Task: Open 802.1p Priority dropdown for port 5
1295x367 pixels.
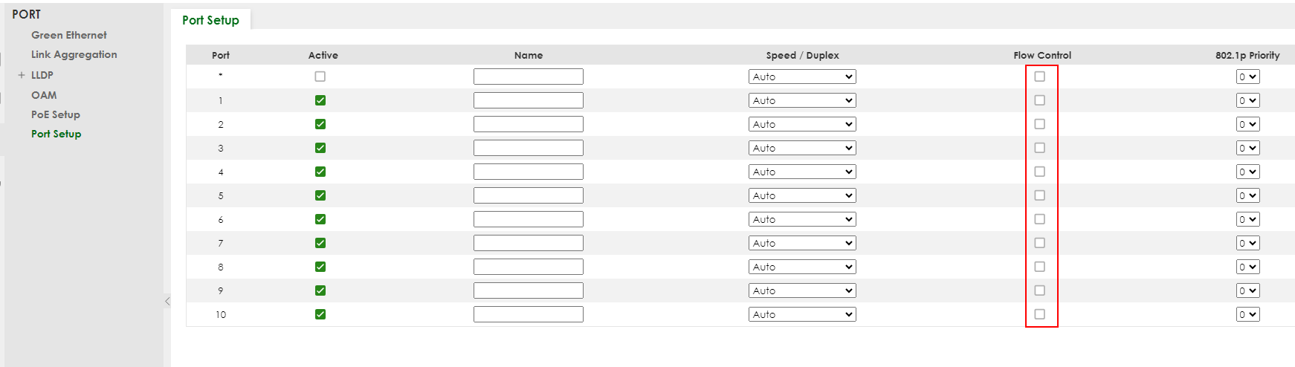Action: click(1247, 195)
